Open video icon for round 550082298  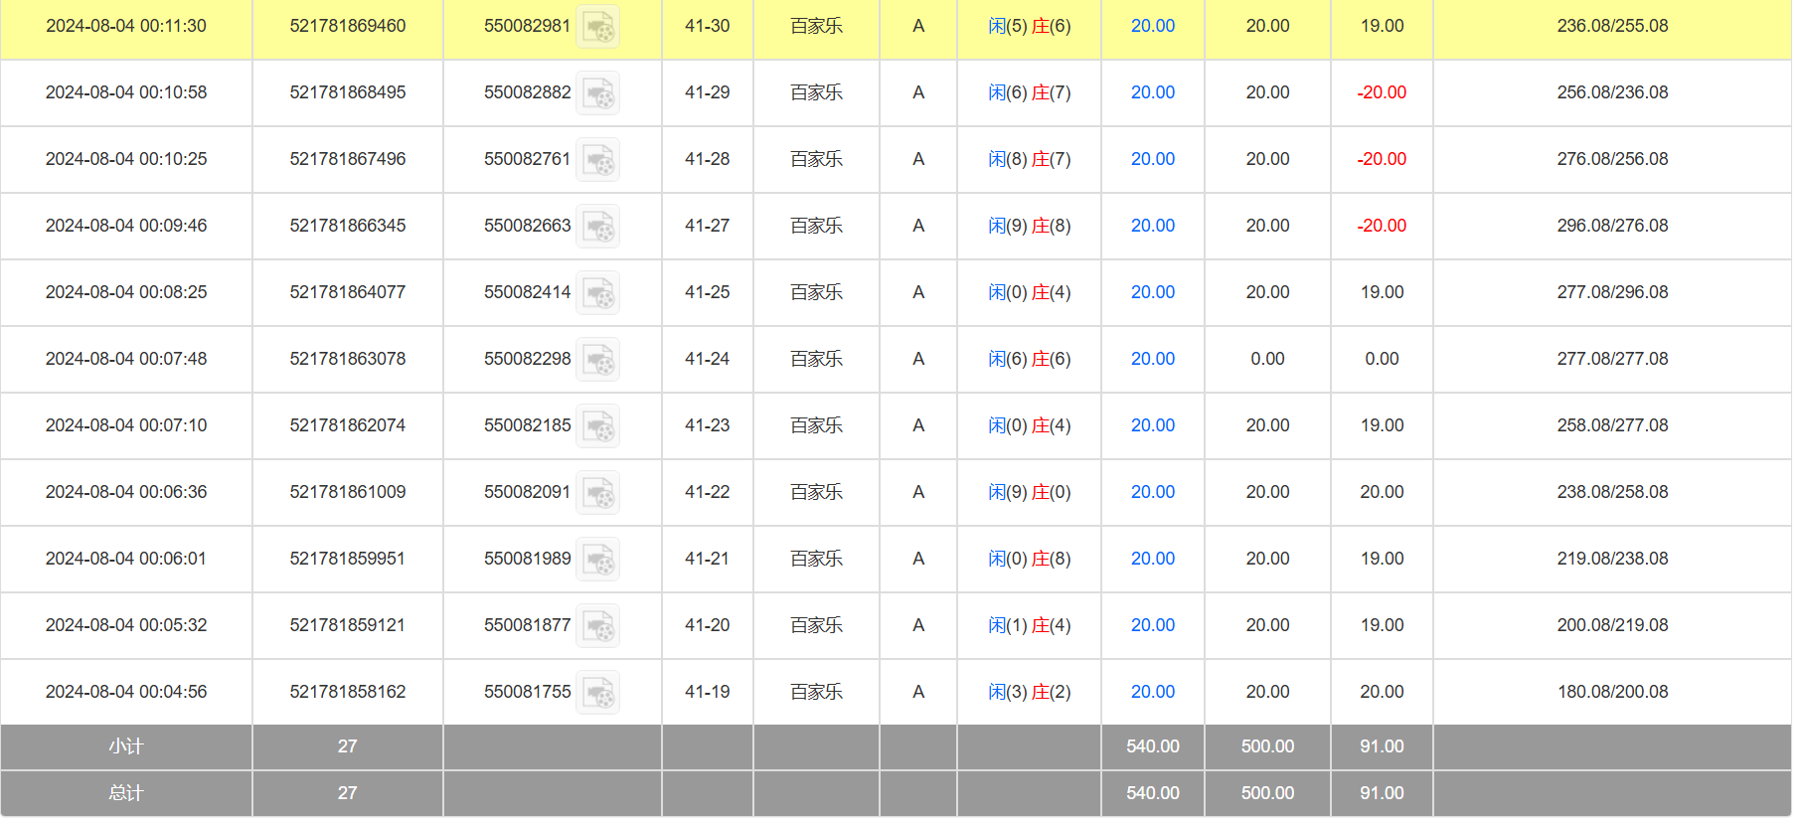point(598,360)
